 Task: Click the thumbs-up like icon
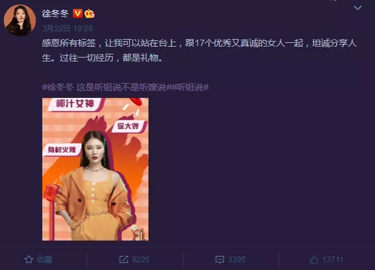click(x=314, y=260)
